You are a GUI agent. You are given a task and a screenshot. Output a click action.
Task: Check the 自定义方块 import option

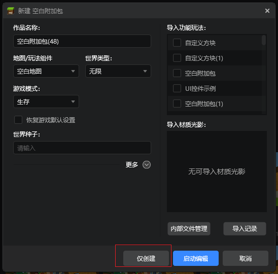click(177, 43)
